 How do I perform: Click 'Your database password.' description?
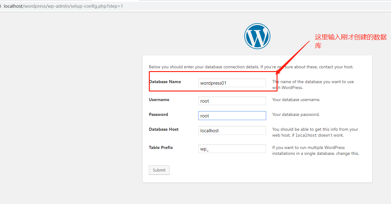[x=296, y=114]
